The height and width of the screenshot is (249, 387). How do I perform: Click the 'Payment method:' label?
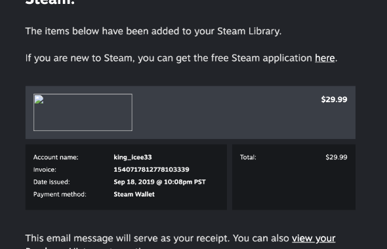[x=60, y=194]
